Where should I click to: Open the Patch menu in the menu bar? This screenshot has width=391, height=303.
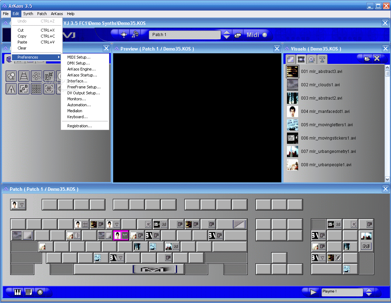coord(42,14)
